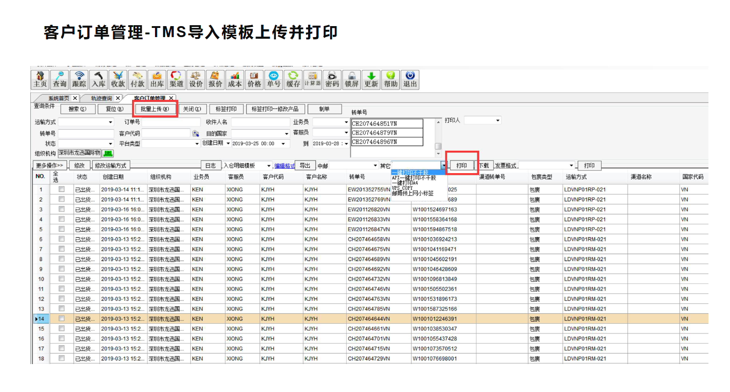Select row 12 checkbox
The height and width of the screenshot is (392, 730).
(61, 299)
